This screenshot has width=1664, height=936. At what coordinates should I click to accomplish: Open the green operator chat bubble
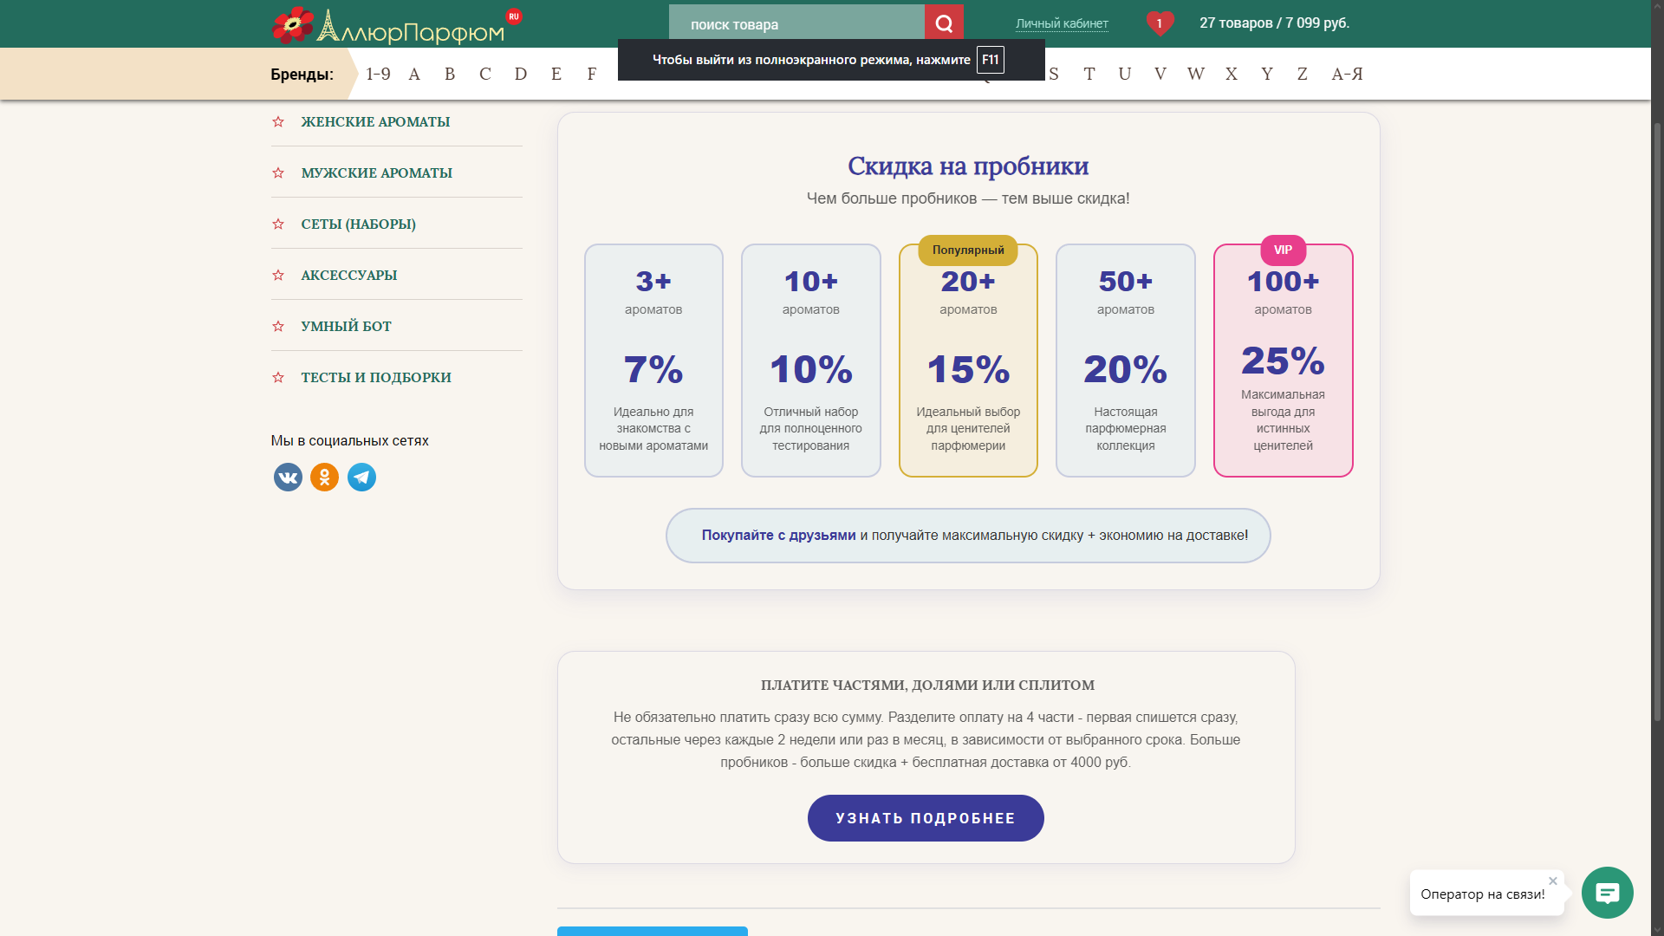tap(1607, 893)
